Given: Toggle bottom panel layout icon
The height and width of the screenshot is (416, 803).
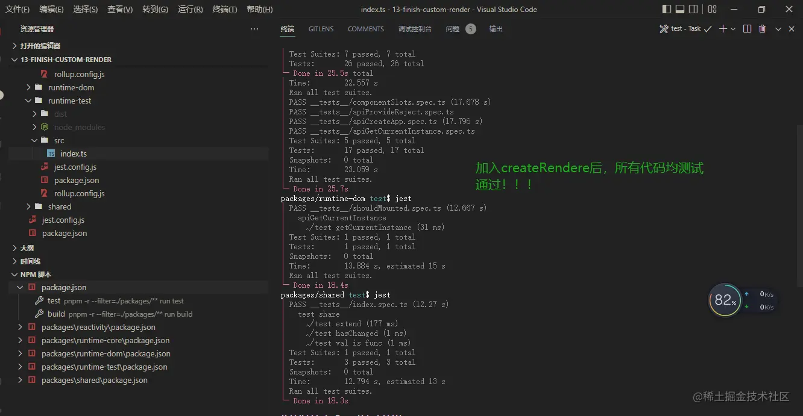Looking at the screenshot, I should pyautogui.click(x=680, y=9).
